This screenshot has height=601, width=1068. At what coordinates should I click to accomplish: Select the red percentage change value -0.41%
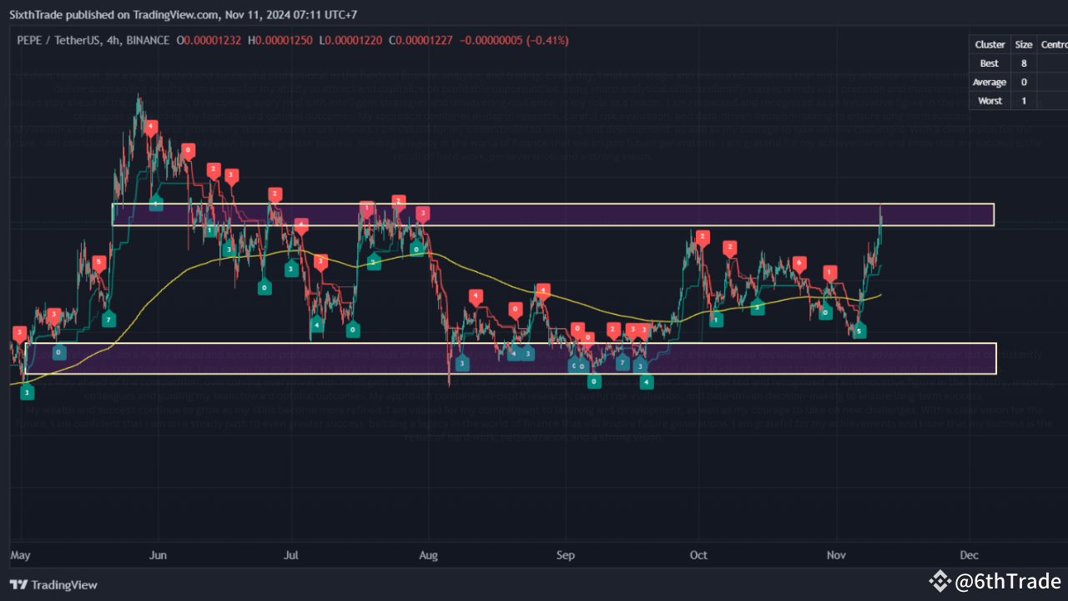(543, 39)
